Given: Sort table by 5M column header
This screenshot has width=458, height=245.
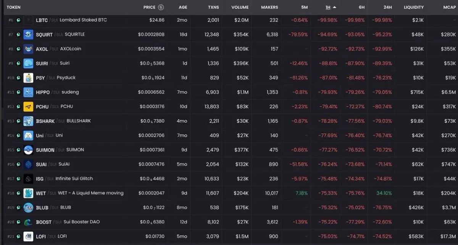Looking at the screenshot, I should pyautogui.click(x=304, y=7).
